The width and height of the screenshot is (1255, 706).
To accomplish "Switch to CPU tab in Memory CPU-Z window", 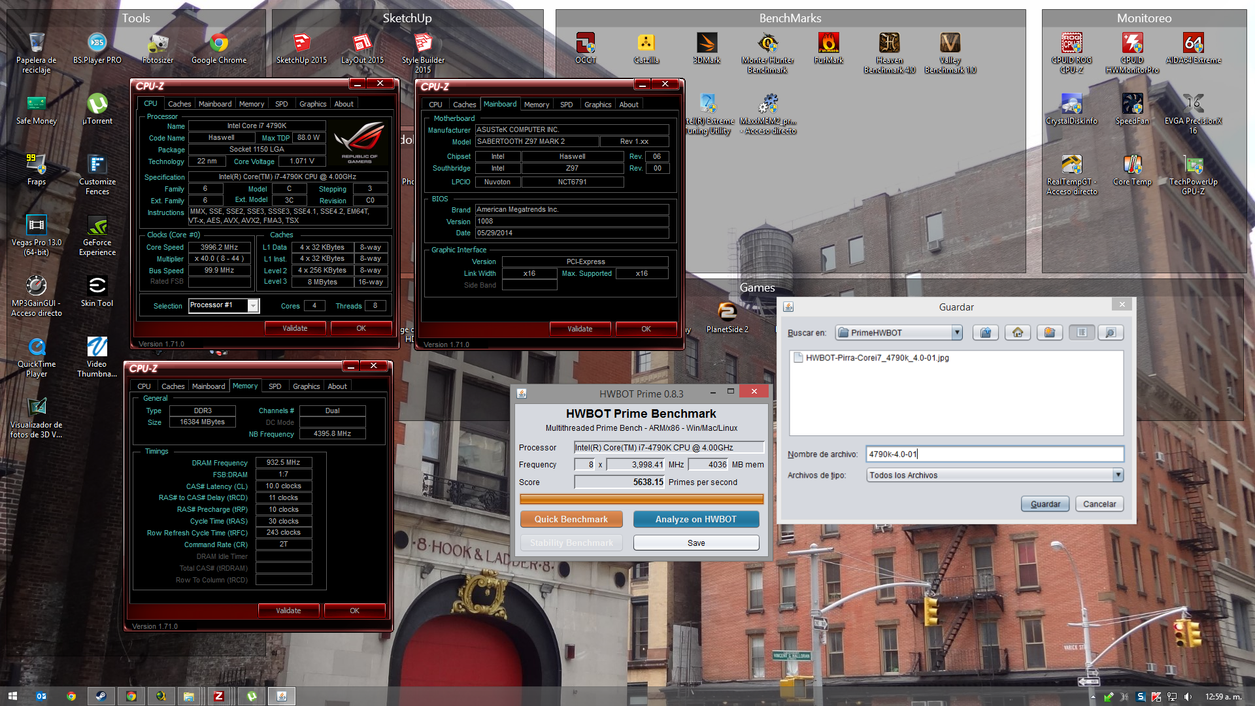I will [144, 386].
